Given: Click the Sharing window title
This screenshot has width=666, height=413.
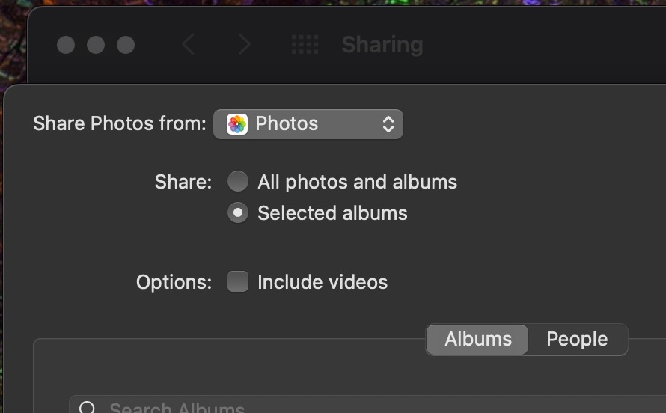Looking at the screenshot, I should click(382, 45).
